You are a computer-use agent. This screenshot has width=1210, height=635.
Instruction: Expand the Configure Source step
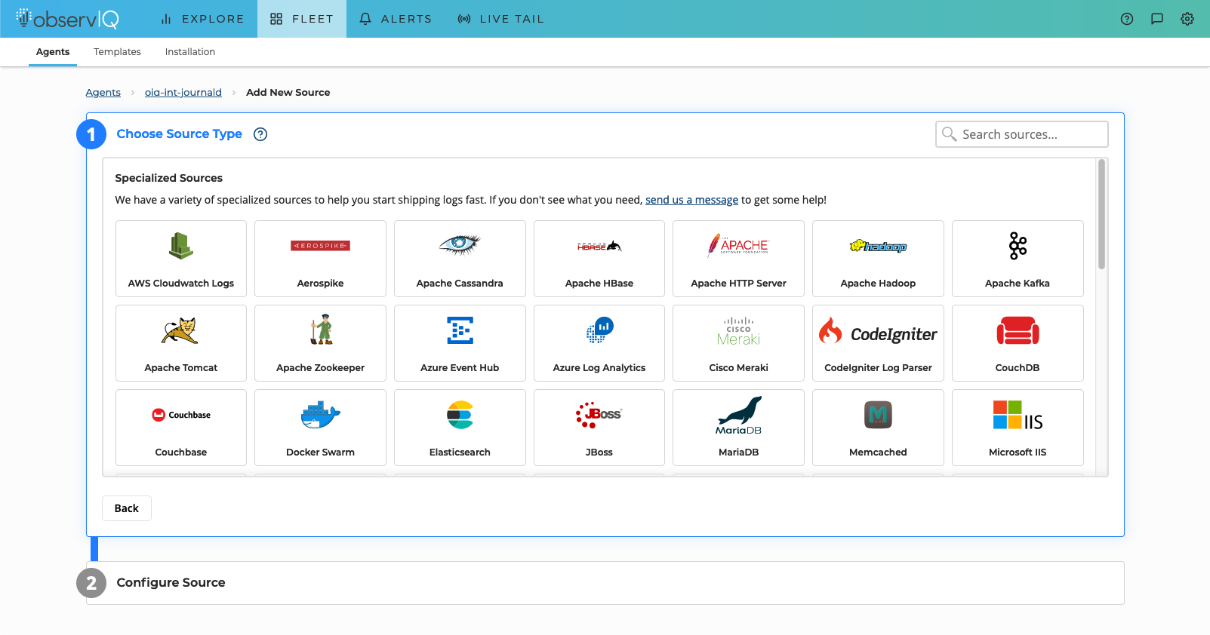[605, 583]
